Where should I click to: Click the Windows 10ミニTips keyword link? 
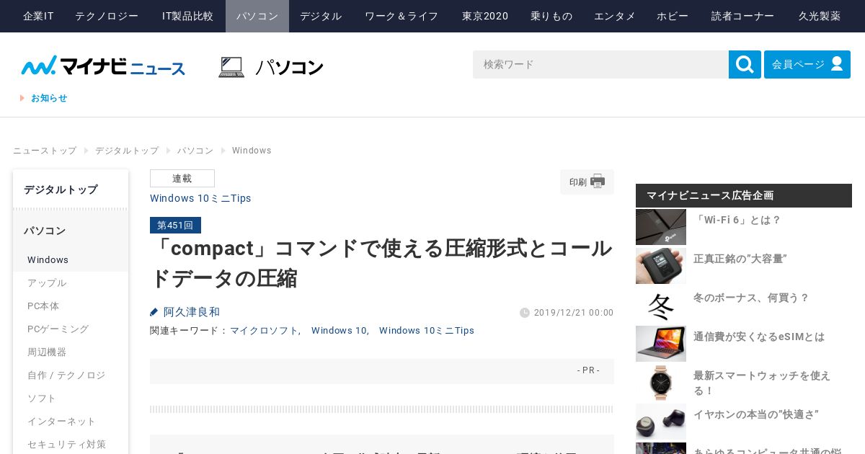(x=427, y=331)
